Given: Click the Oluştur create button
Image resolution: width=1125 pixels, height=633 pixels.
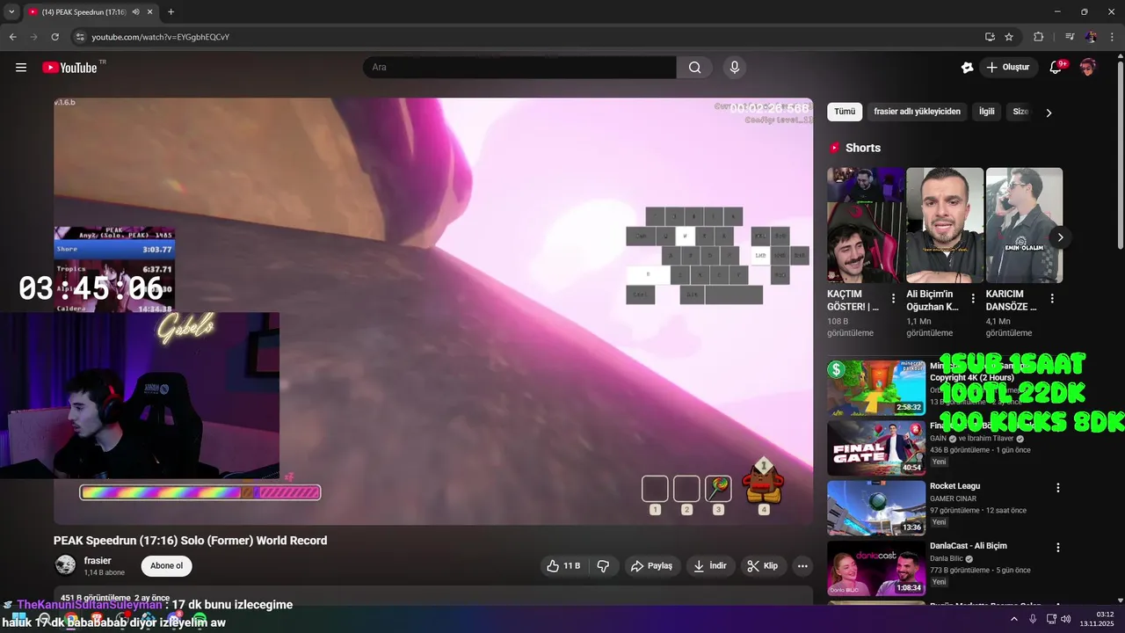Looking at the screenshot, I should pyautogui.click(x=1007, y=68).
